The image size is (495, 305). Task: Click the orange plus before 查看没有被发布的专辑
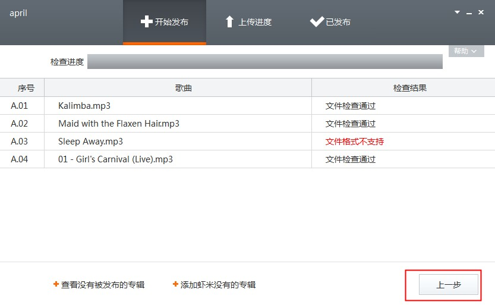[56, 284]
